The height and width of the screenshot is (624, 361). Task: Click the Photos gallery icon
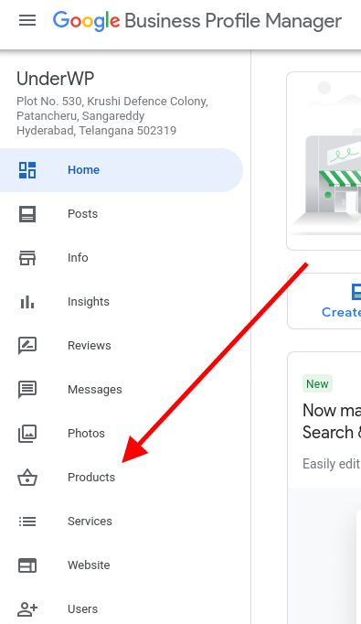click(x=27, y=434)
